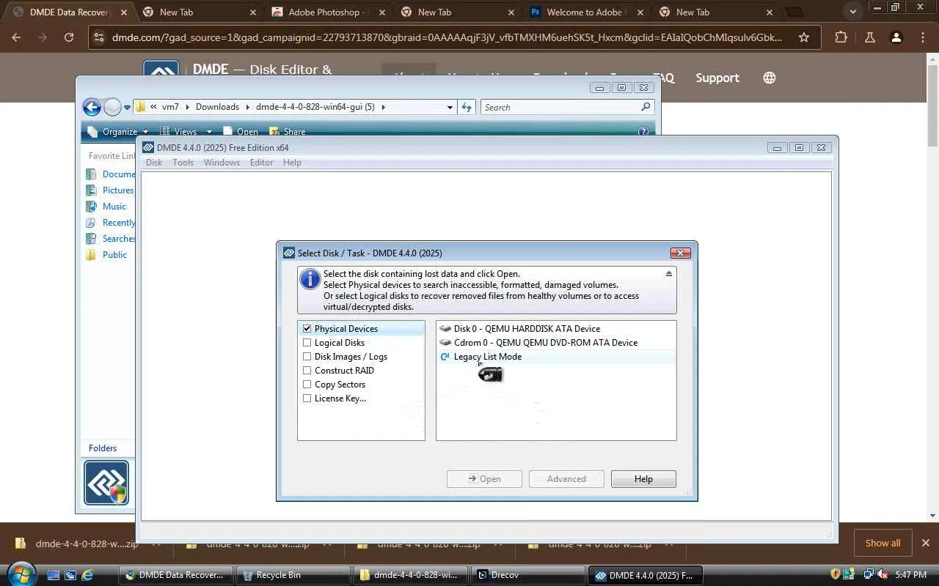The image size is (939, 586).
Task: Dismiss the Chrome downloads bar
Action: (x=925, y=543)
